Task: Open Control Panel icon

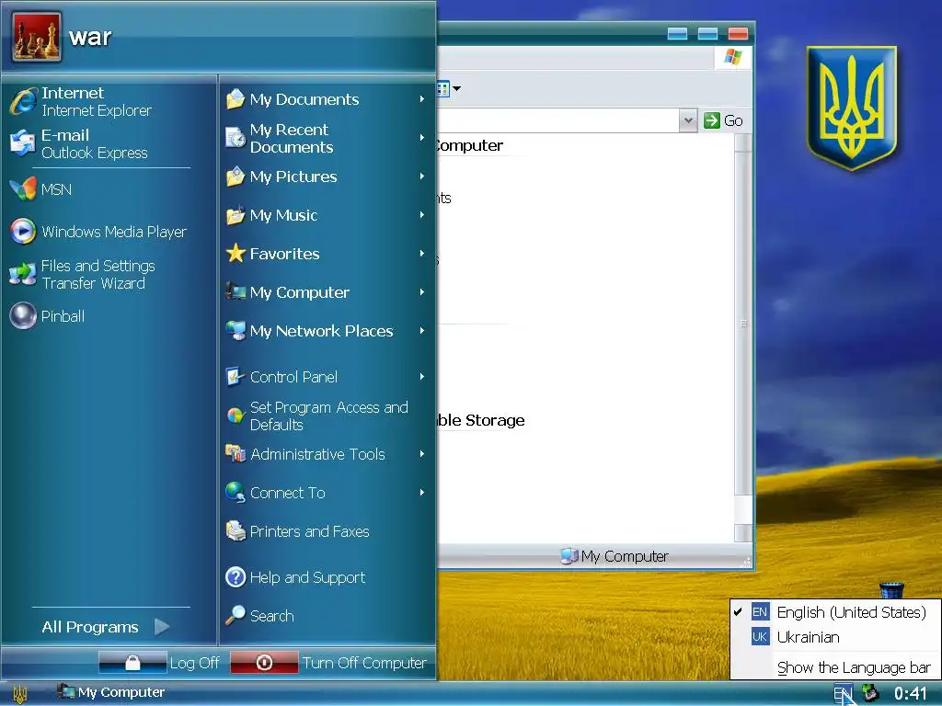Action: click(235, 377)
